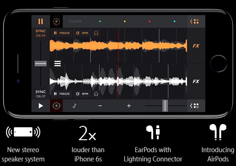
Task: Click the crossfader handle between decks
Action: (41, 64)
